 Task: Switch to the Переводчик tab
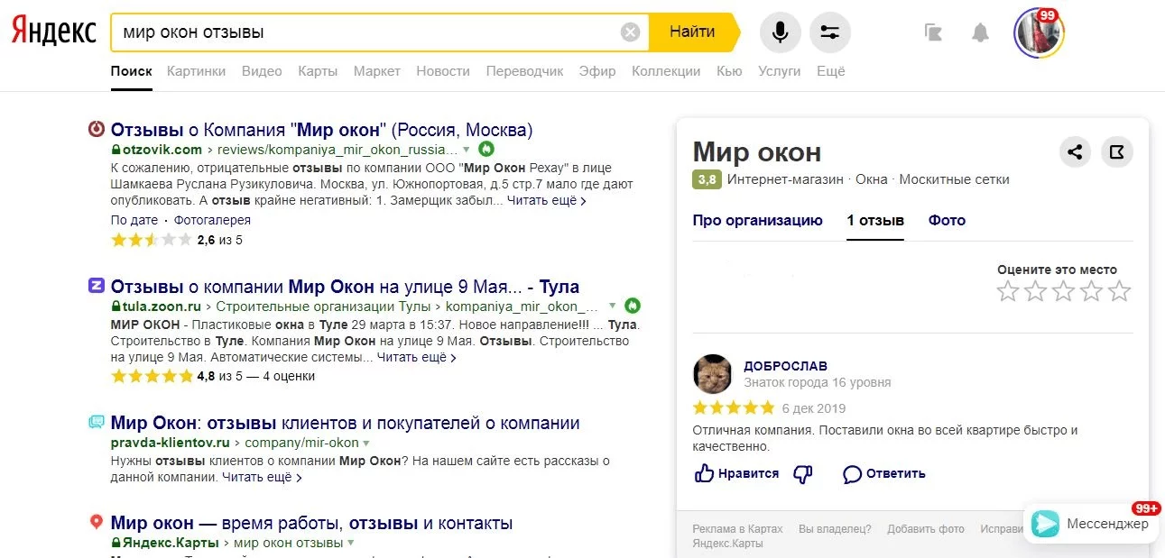pos(524,71)
